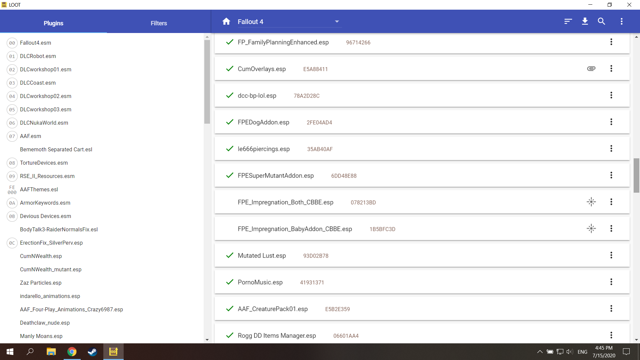Open the menu for Rogg DD Items Manager.esp

point(611,335)
